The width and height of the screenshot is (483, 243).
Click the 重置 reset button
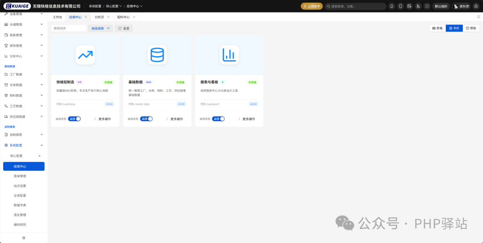[x=124, y=28]
